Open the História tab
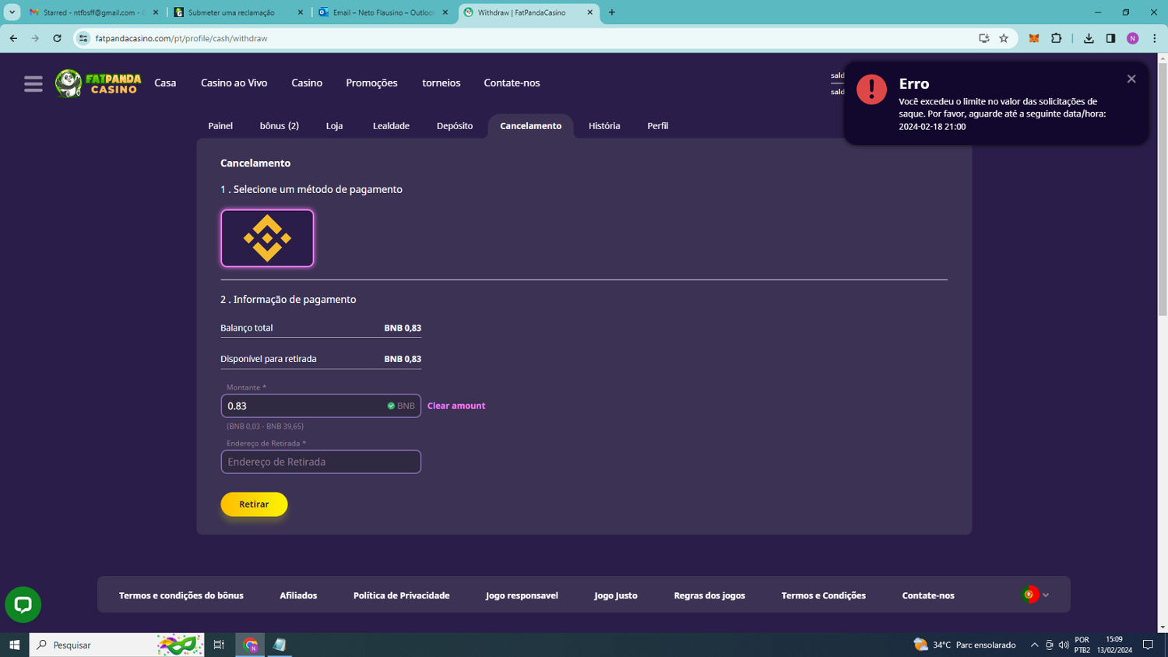Screen dimensions: 1168x657 click(x=604, y=126)
